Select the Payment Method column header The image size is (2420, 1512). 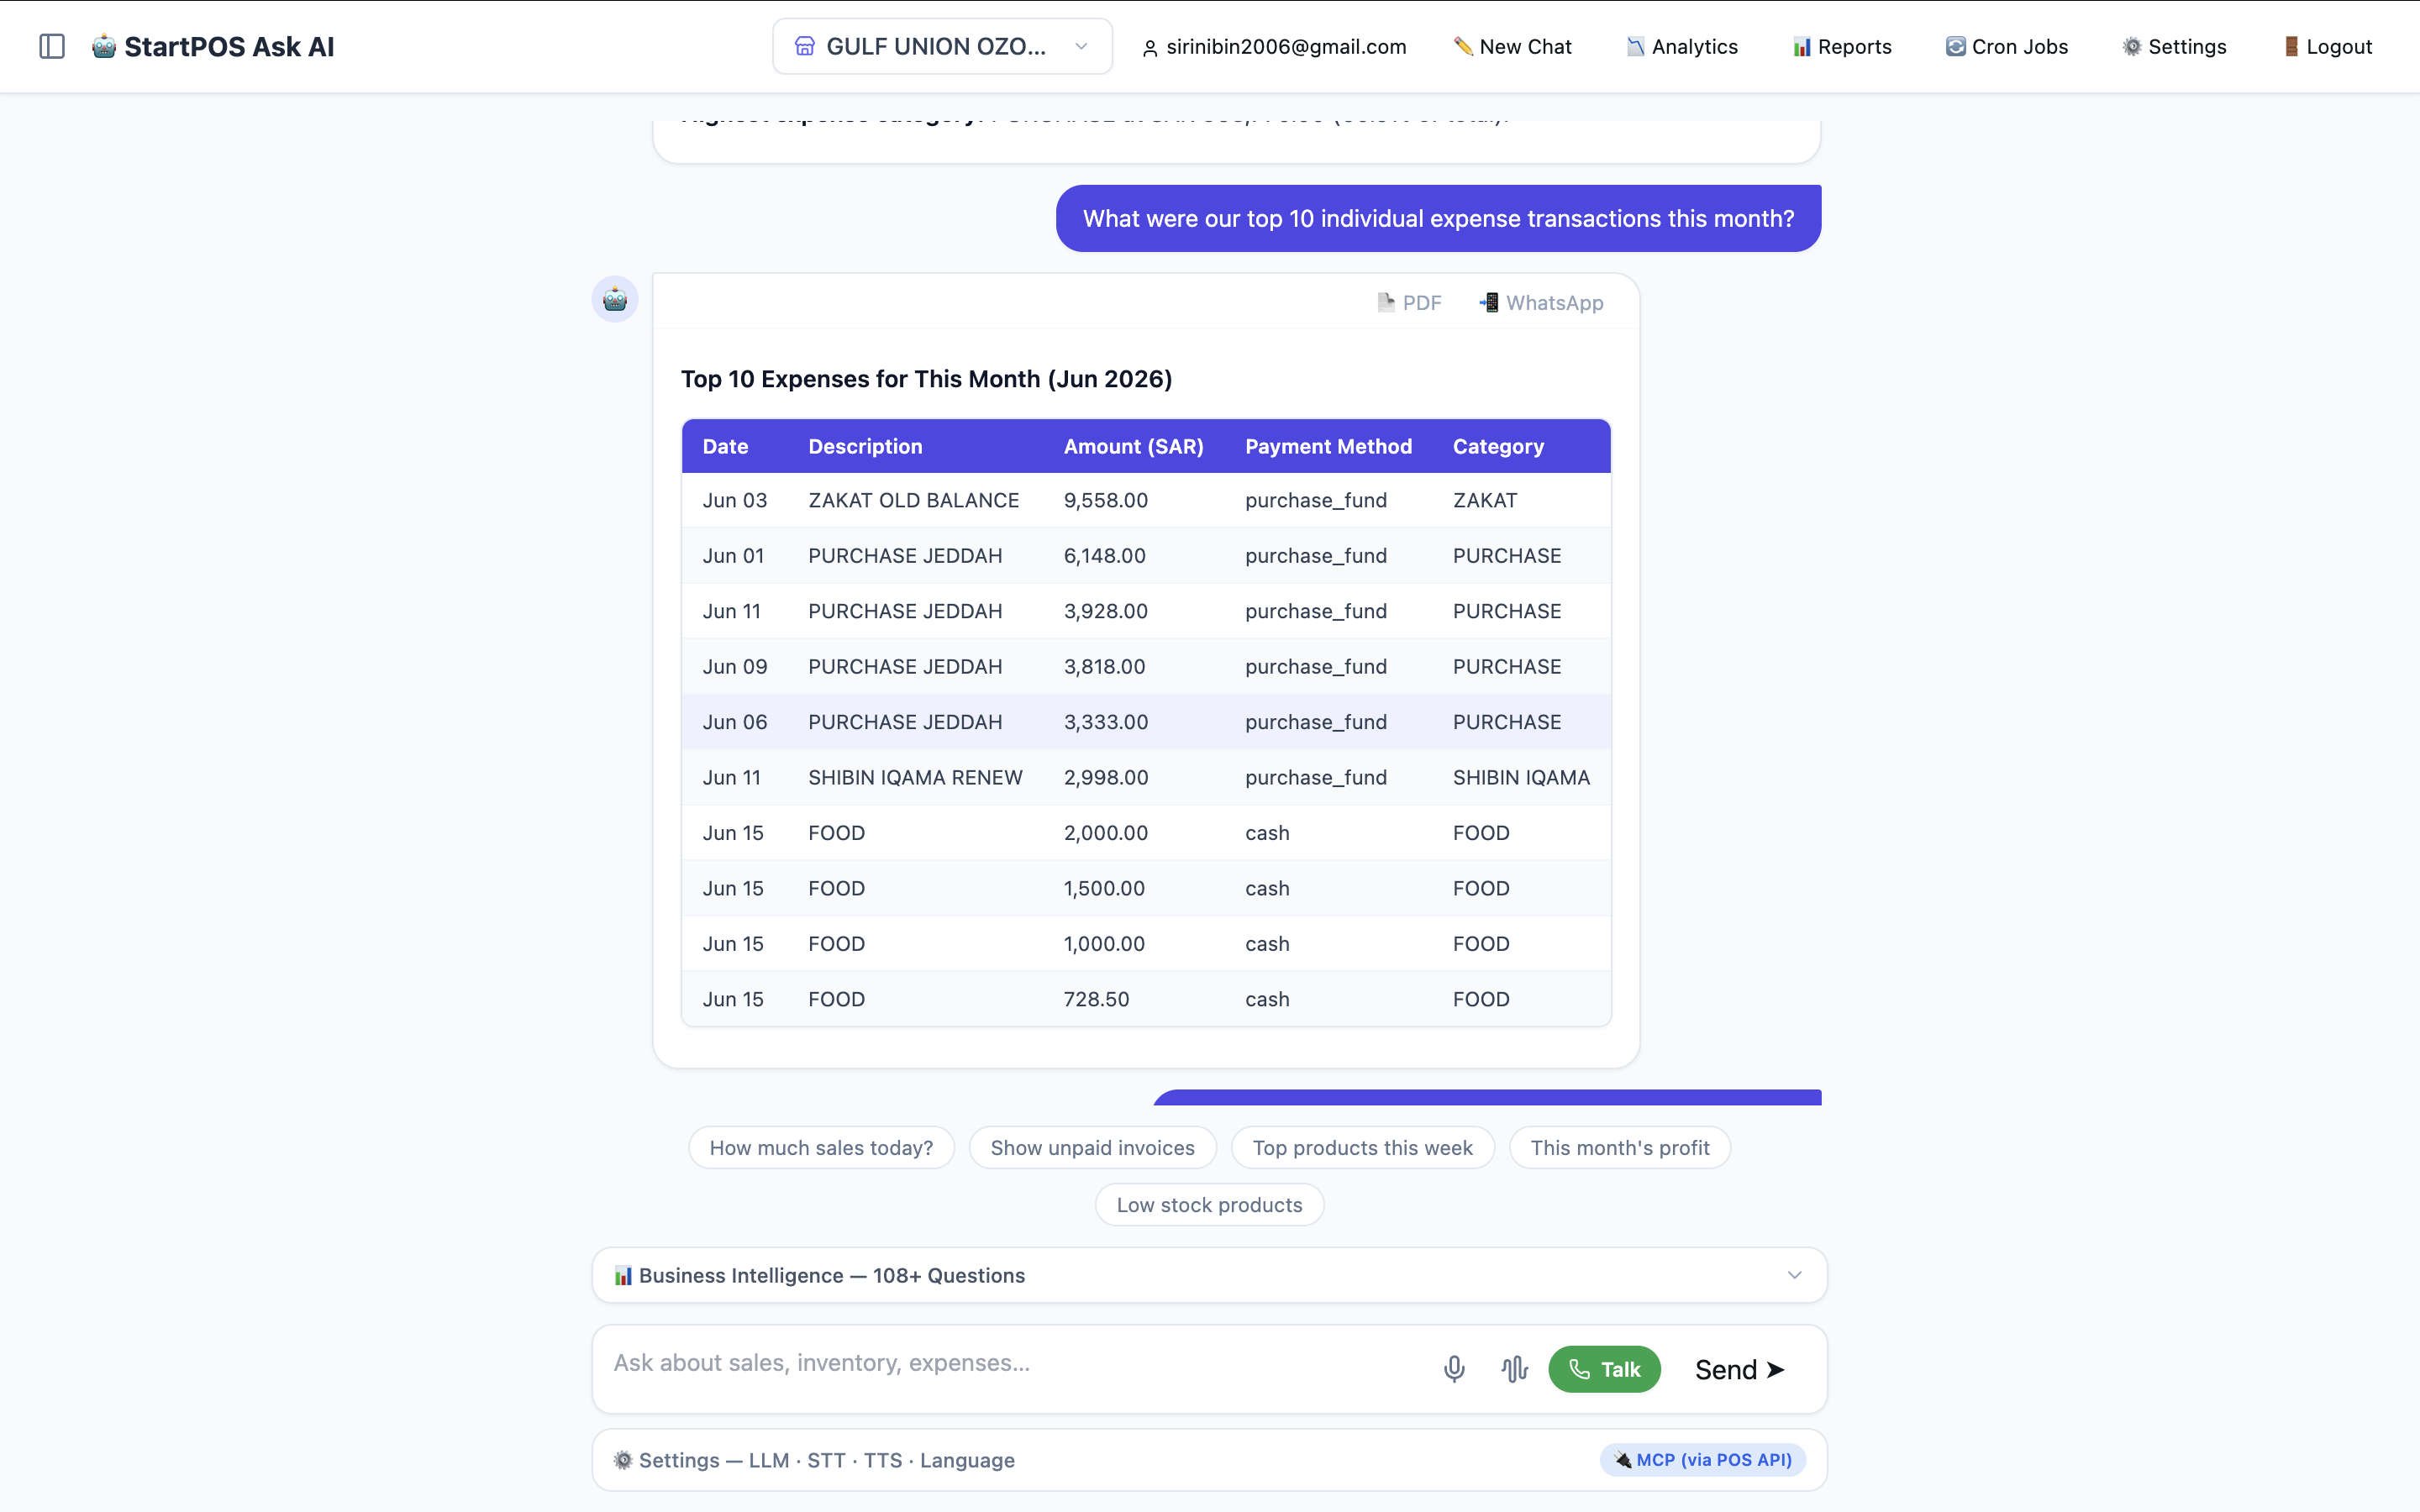[1328, 447]
